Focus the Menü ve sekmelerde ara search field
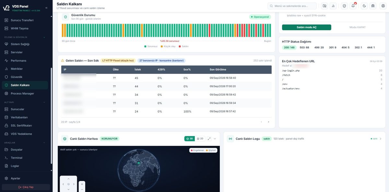This screenshot has width=389, height=192. tap(292, 6)
